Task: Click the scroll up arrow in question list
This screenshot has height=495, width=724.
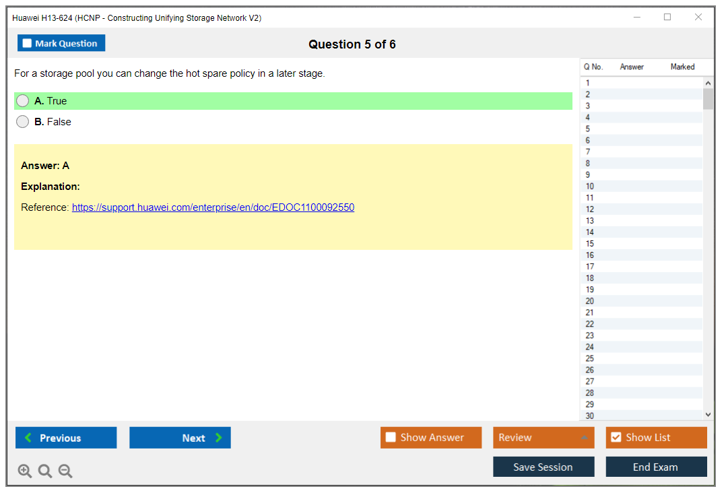Action: click(708, 84)
